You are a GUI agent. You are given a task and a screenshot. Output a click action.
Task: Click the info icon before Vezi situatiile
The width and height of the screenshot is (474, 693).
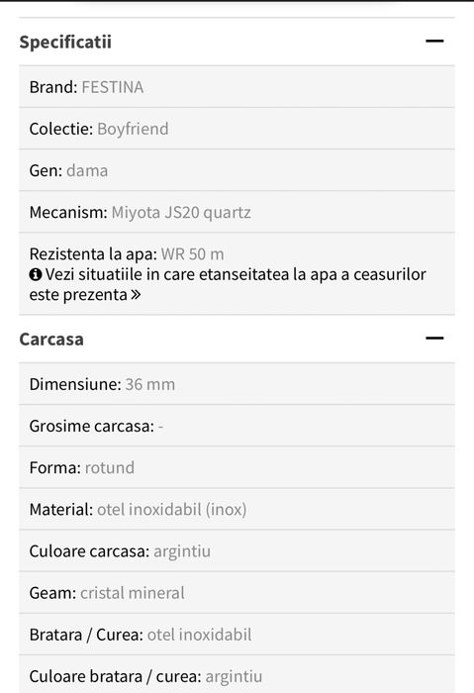point(36,275)
